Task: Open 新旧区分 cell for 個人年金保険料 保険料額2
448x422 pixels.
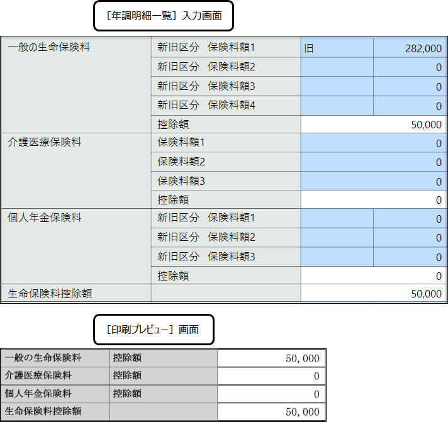Action: pos(337,238)
